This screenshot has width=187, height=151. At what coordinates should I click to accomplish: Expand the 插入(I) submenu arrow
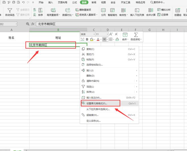136,71
